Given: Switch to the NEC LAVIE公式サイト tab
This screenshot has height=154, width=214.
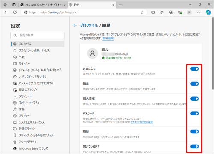Looking at the screenshot, I should [x=43, y=5].
